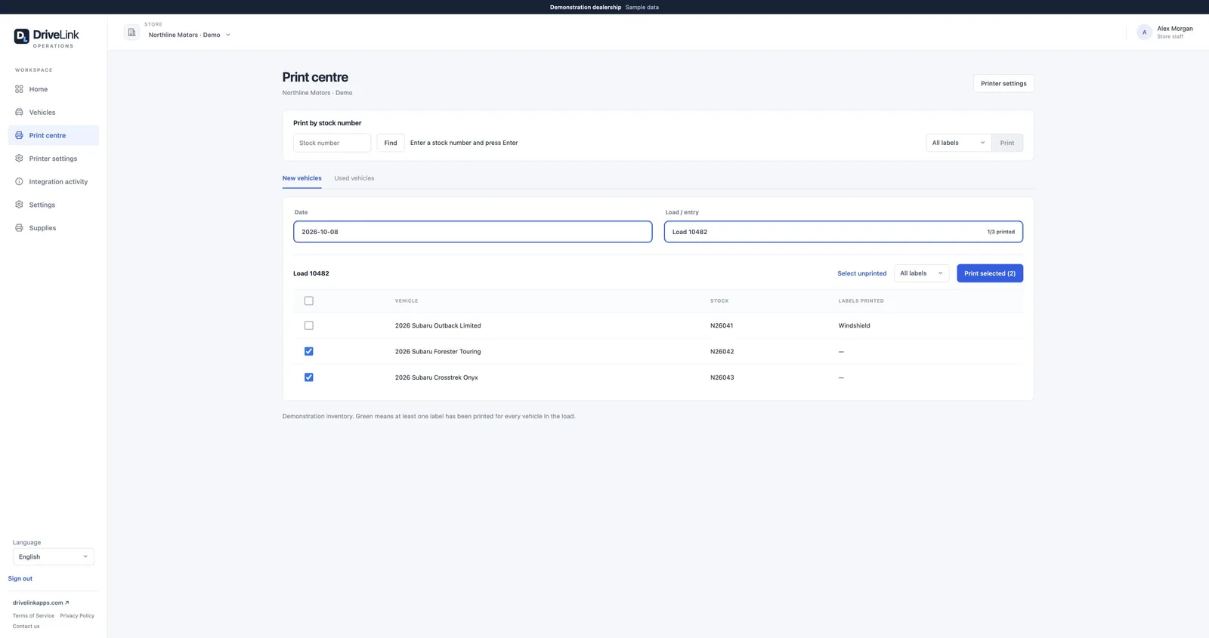Click the Alex Morgan avatar icon
Image resolution: width=1209 pixels, height=638 pixels.
pos(1144,32)
